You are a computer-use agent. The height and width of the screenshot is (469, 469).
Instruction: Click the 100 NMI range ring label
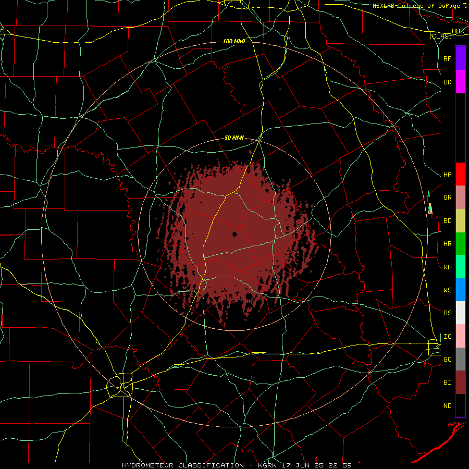[x=234, y=41]
